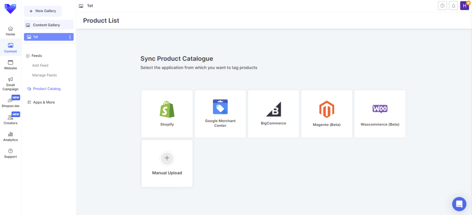This screenshot has width=472, height=215.
Task: Open Email Campaign in sidebar
Action: point(10,84)
